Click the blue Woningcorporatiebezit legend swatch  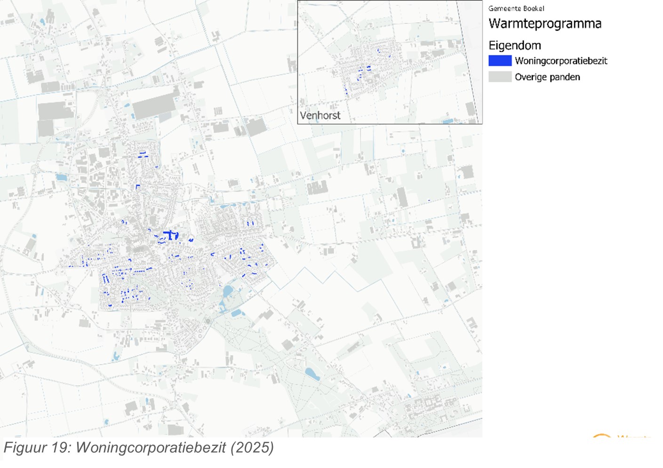[500, 61]
